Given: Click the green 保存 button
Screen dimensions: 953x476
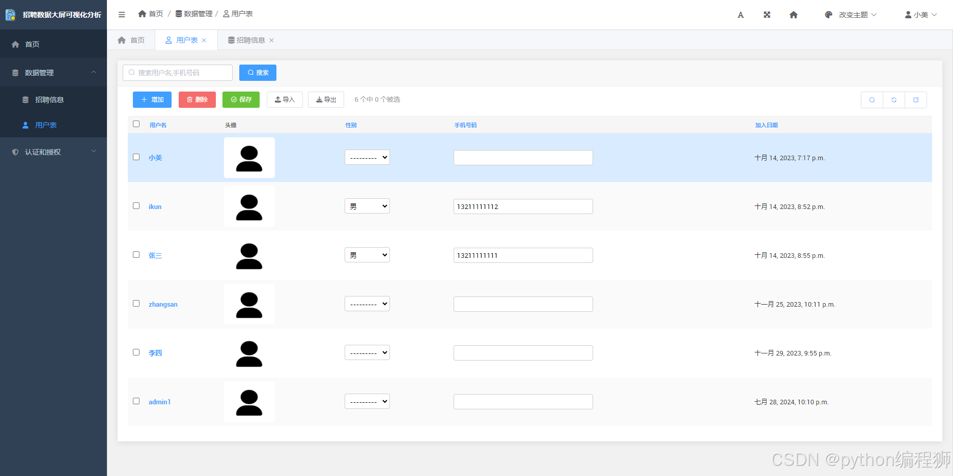Looking at the screenshot, I should tap(241, 100).
